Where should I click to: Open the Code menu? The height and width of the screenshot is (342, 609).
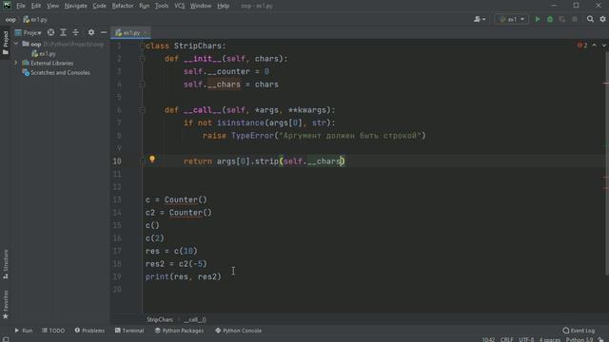coord(99,6)
